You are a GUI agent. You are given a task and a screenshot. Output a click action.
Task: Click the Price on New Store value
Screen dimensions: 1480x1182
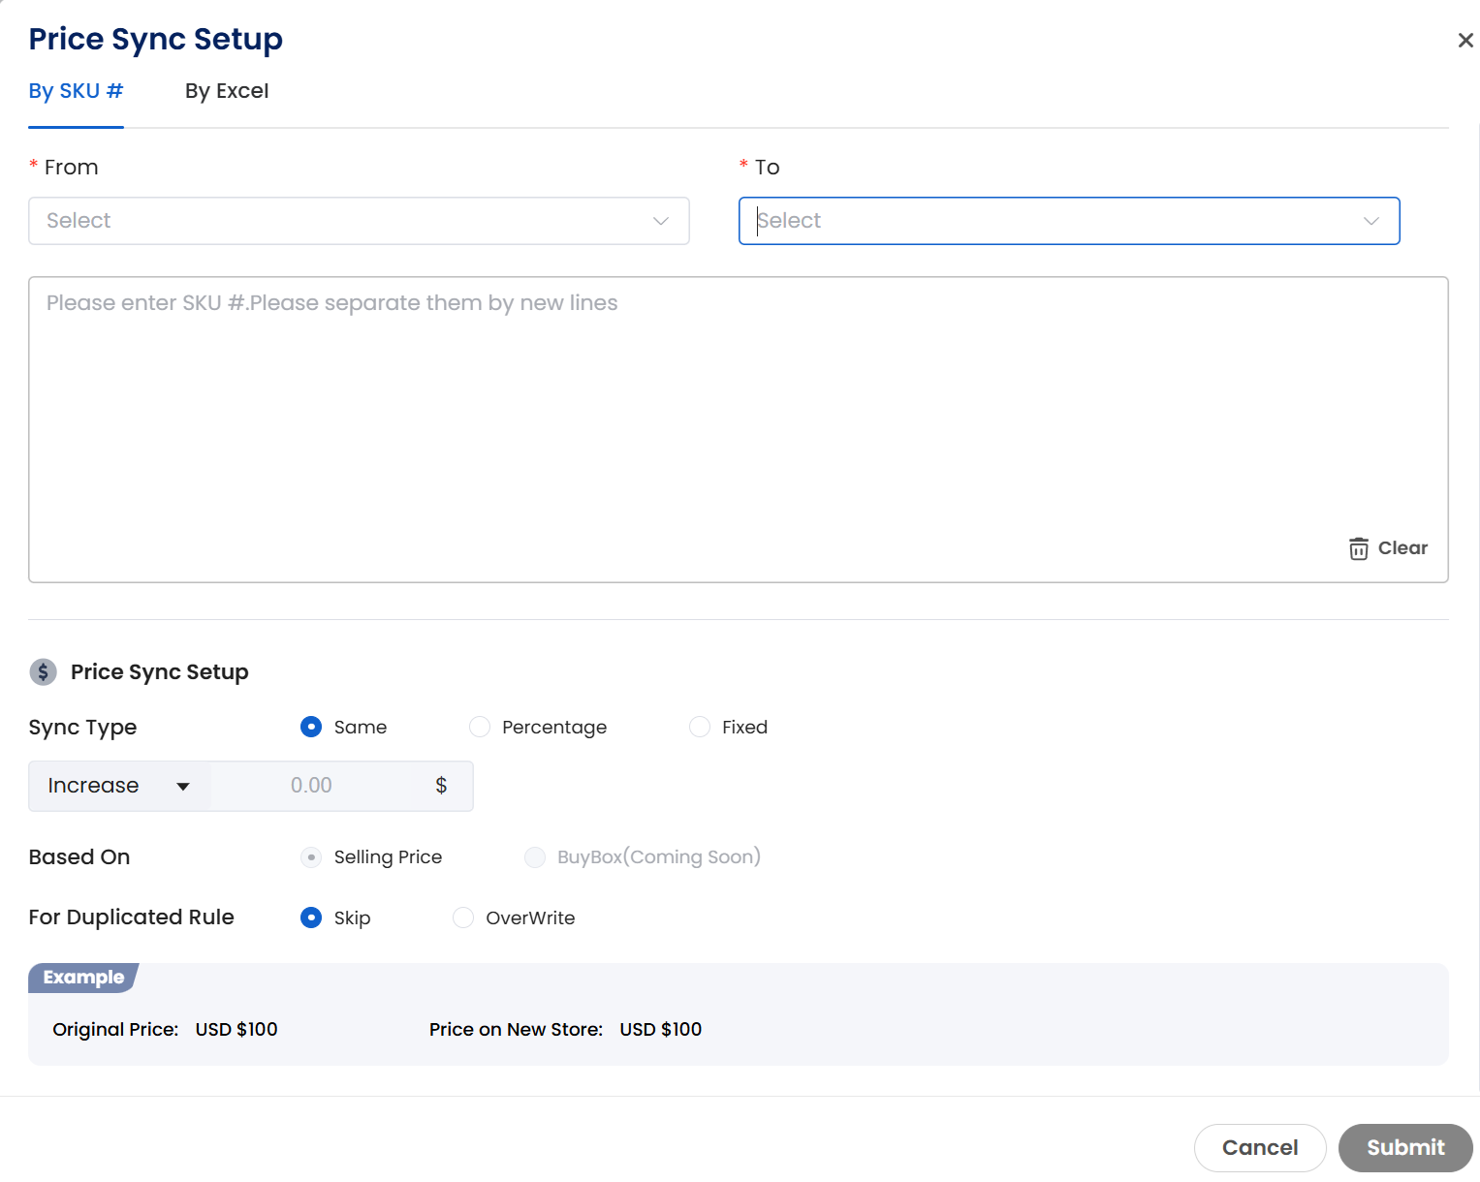[661, 1029]
